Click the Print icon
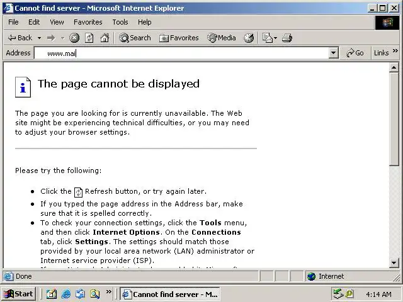 click(x=287, y=38)
